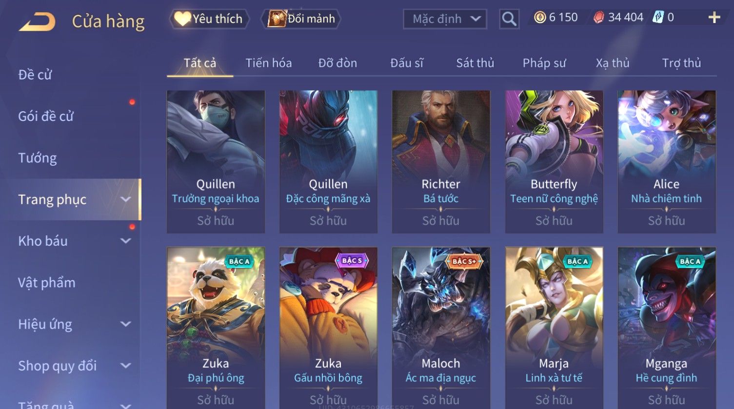Image resolution: width=734 pixels, height=409 pixels.
Task: Open the search magnifier icon
Action: 509,19
